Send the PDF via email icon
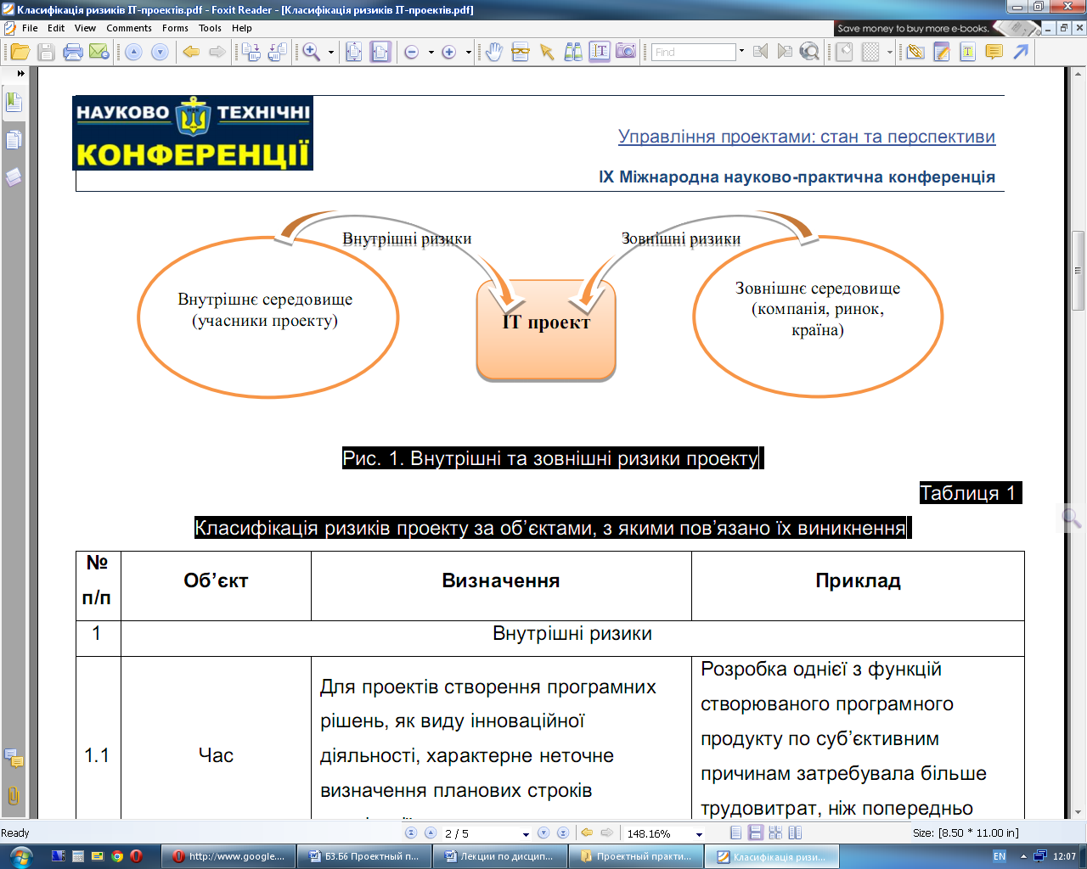This screenshot has width=1087, height=869. click(99, 52)
